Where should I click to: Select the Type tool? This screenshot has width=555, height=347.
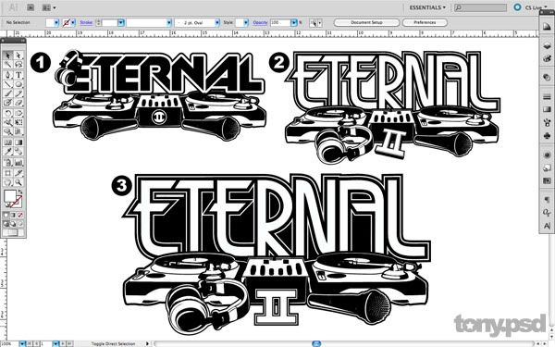18,75
